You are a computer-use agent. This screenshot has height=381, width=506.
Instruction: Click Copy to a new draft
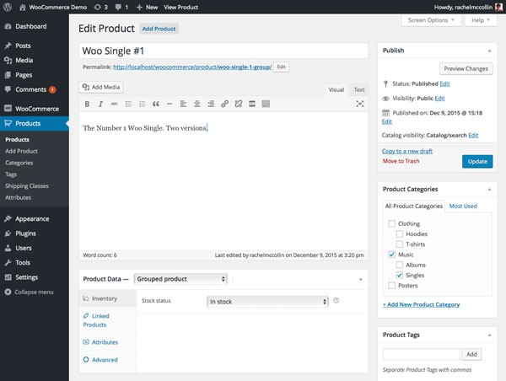click(x=407, y=151)
